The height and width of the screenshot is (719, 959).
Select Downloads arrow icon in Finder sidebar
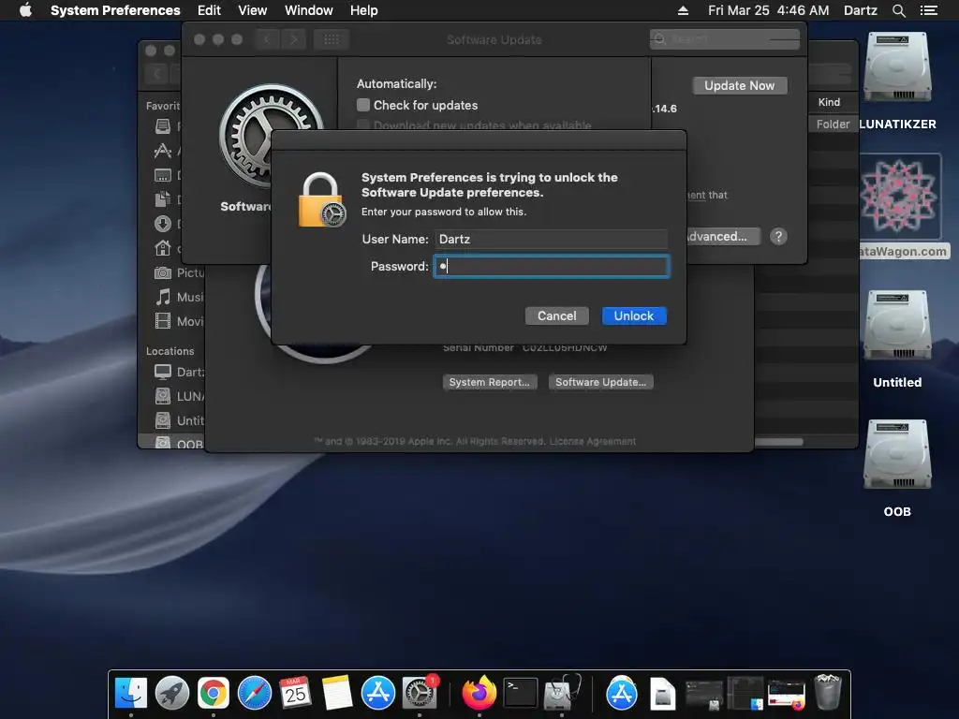[x=163, y=224]
